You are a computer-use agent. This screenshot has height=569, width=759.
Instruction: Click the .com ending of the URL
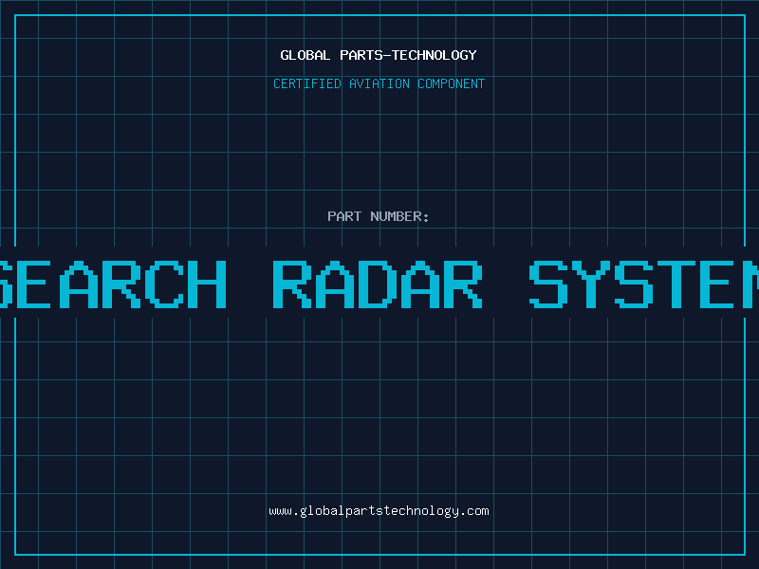(x=474, y=511)
